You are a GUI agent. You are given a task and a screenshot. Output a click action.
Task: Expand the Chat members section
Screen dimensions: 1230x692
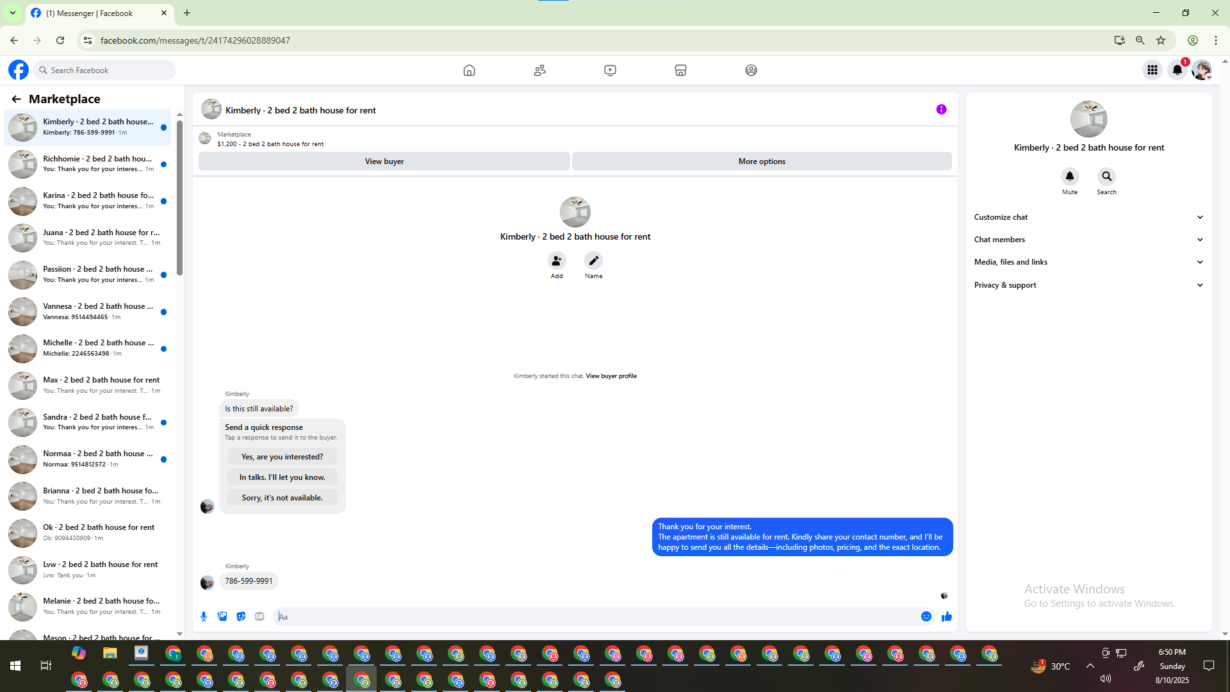[x=1088, y=240]
